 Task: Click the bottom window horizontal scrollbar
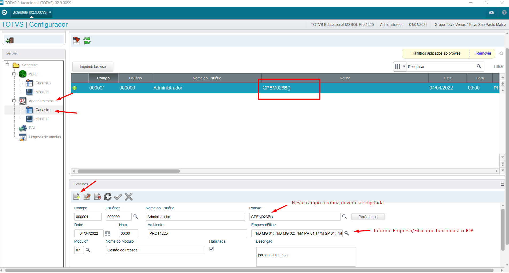tap(249, 270)
